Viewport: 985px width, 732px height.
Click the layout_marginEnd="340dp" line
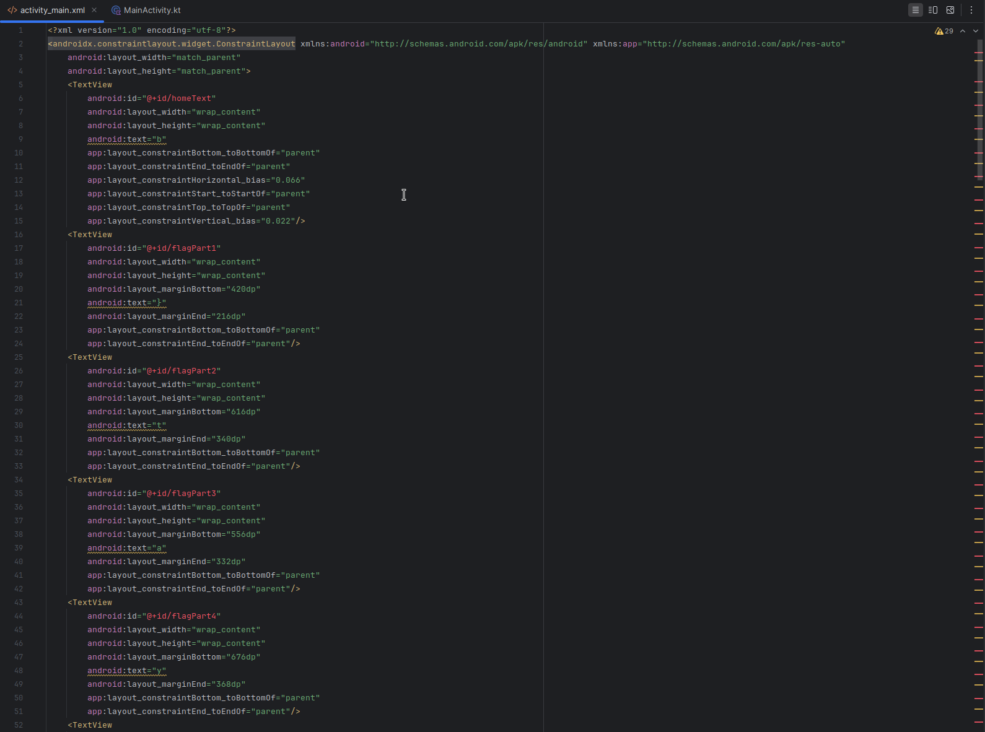pyautogui.click(x=167, y=439)
